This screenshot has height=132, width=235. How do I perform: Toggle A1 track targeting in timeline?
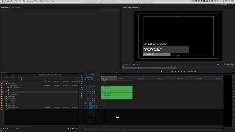coord(90,106)
